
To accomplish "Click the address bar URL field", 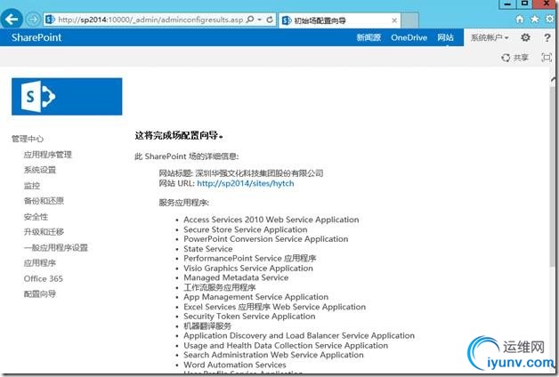I will coord(150,20).
